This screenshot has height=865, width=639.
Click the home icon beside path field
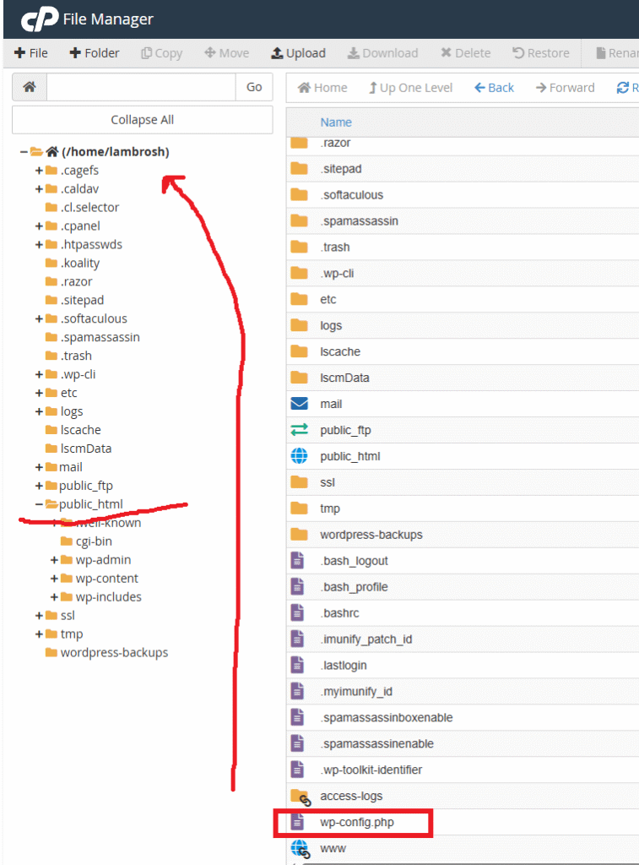coord(30,87)
